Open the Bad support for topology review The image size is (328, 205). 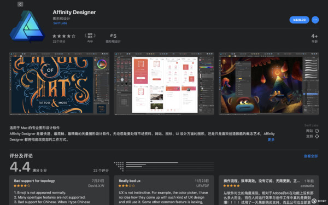coord(59,190)
